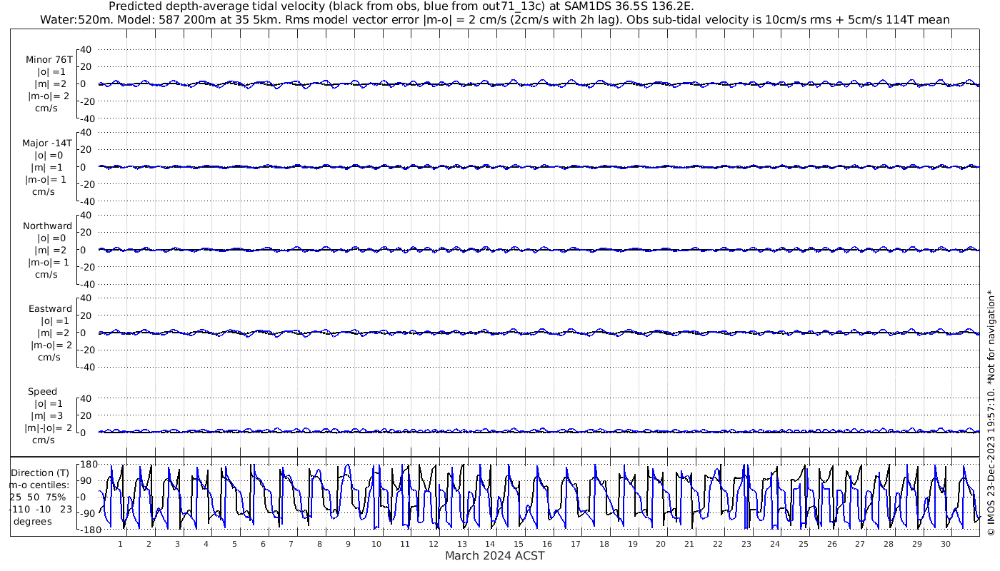Screen dimensions: 1000x571
Task: Click day 8 on the date axis
Action: (319, 544)
